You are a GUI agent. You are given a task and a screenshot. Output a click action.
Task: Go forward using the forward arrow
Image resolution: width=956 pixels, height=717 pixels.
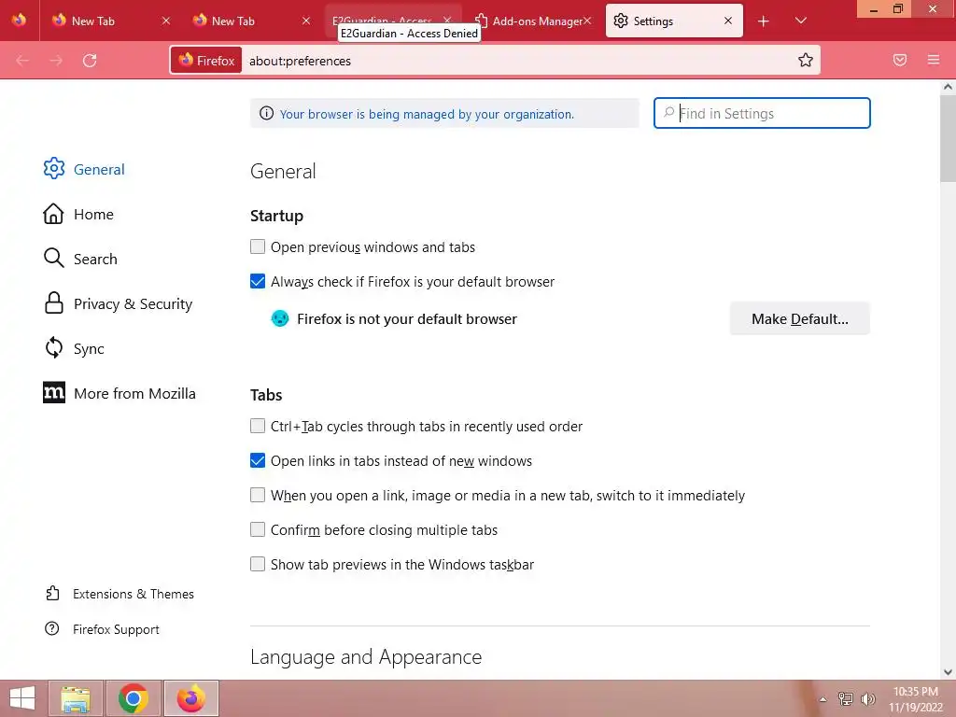[x=56, y=61]
